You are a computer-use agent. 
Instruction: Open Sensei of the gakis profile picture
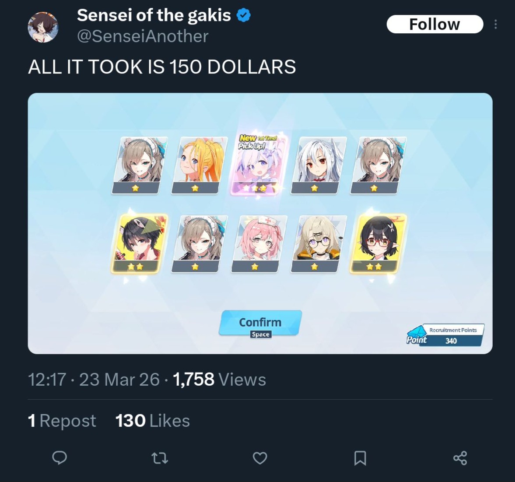click(43, 27)
